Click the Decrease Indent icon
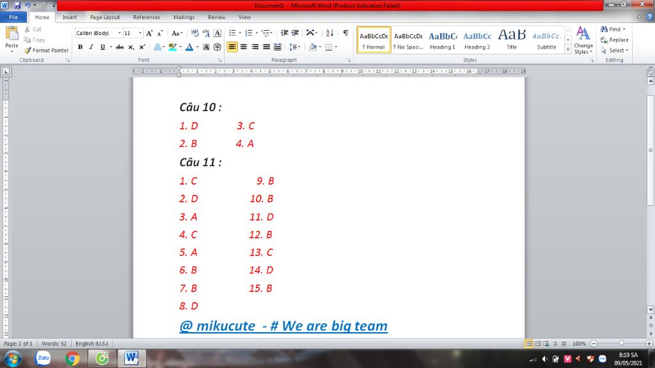The height and width of the screenshot is (368, 655). [285, 33]
